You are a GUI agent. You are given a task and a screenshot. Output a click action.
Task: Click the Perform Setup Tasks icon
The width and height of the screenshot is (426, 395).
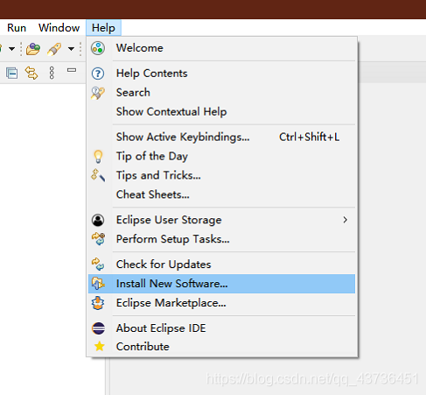(x=98, y=239)
